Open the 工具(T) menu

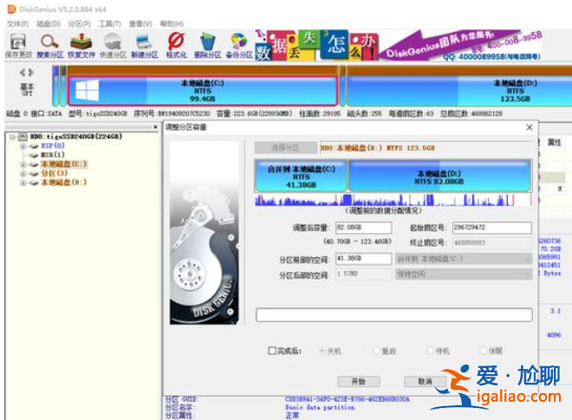pos(110,23)
